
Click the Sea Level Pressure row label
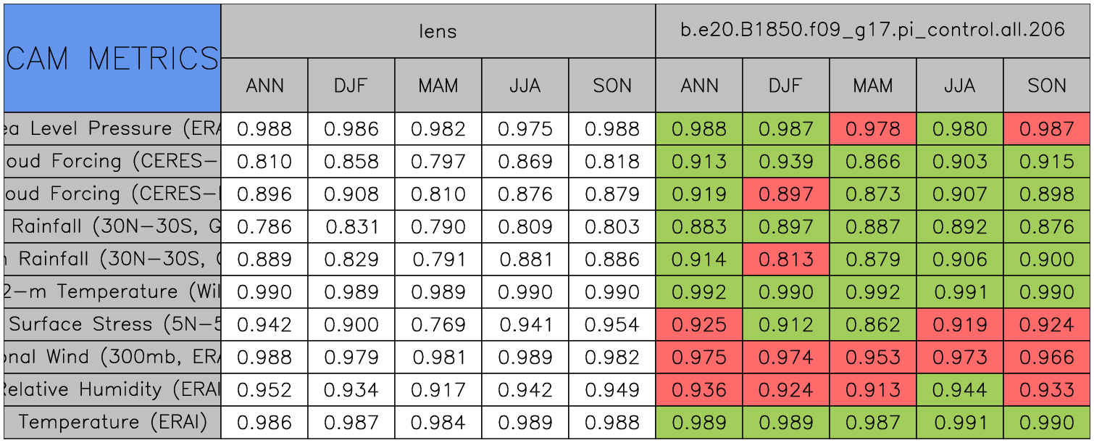point(112,129)
